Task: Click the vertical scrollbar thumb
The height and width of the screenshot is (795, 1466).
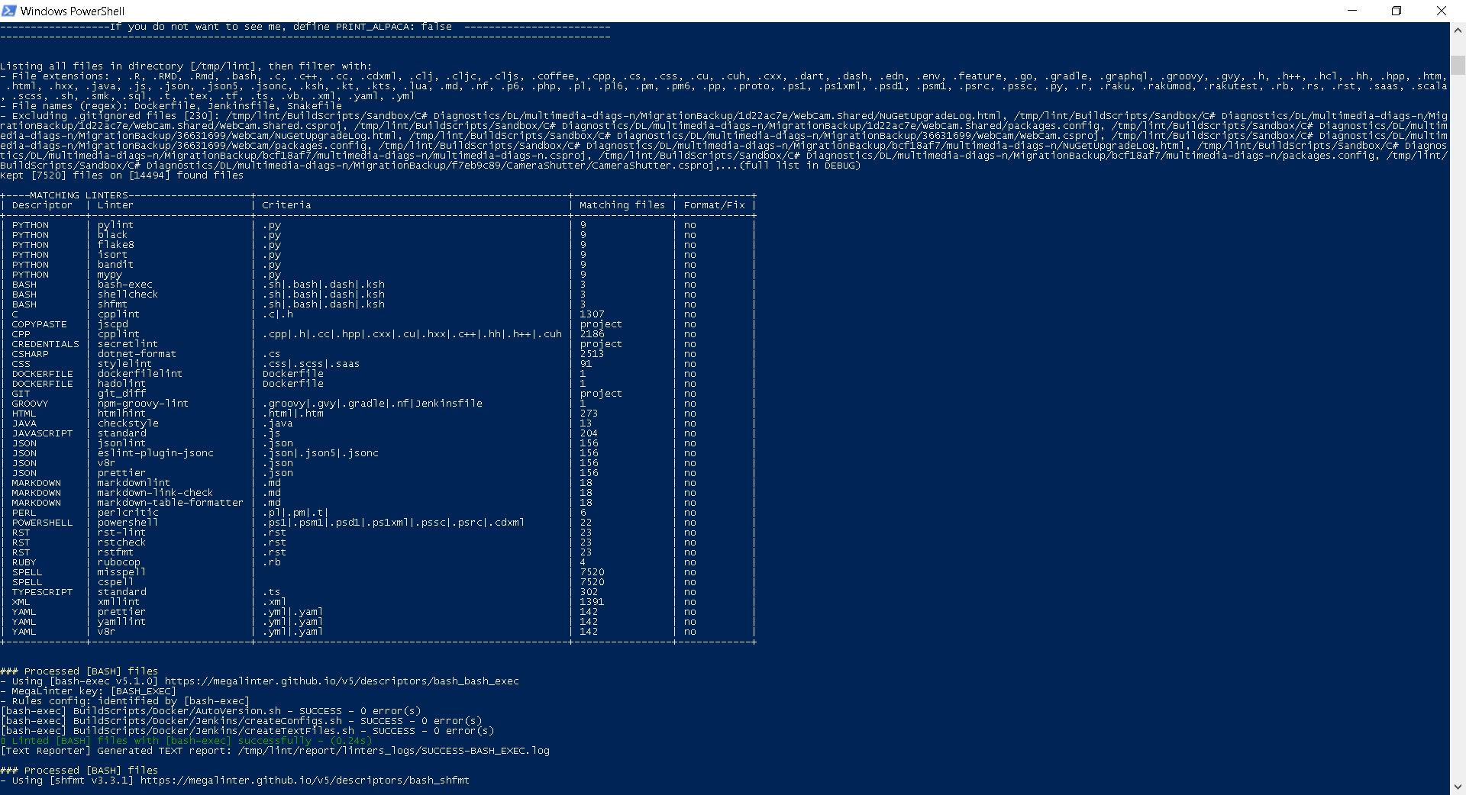Action: click(x=1458, y=64)
